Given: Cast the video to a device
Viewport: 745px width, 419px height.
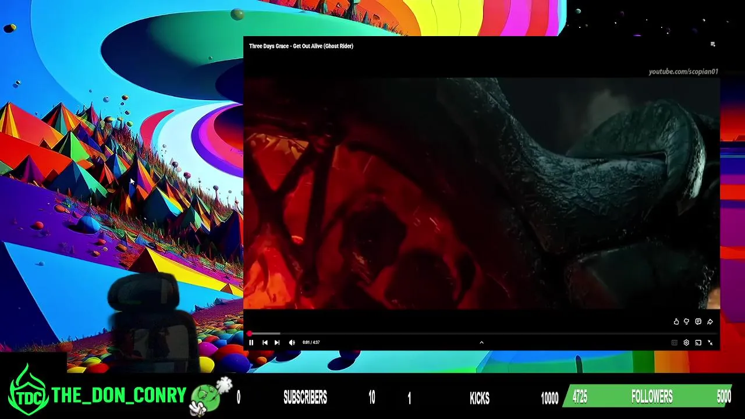Looking at the screenshot, I should click(698, 343).
